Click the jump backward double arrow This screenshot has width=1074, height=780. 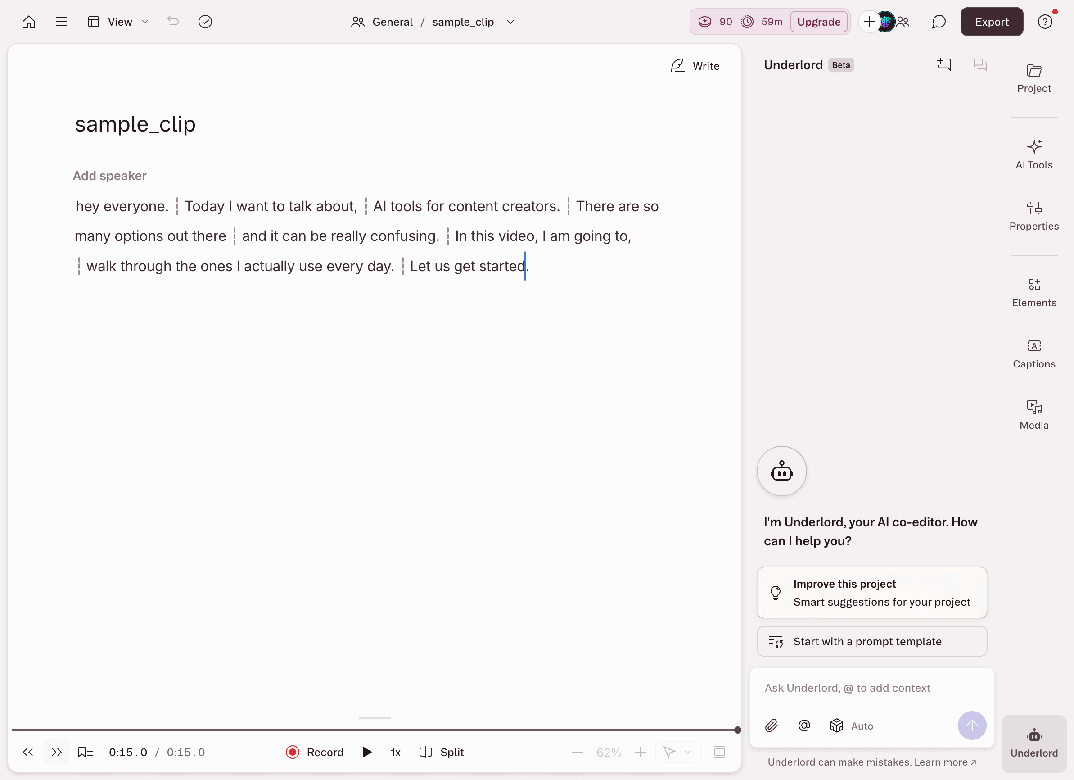click(28, 752)
